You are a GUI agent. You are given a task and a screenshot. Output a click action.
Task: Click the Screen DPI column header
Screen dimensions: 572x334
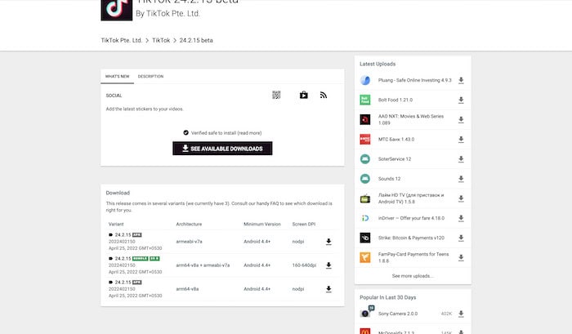coord(303,225)
